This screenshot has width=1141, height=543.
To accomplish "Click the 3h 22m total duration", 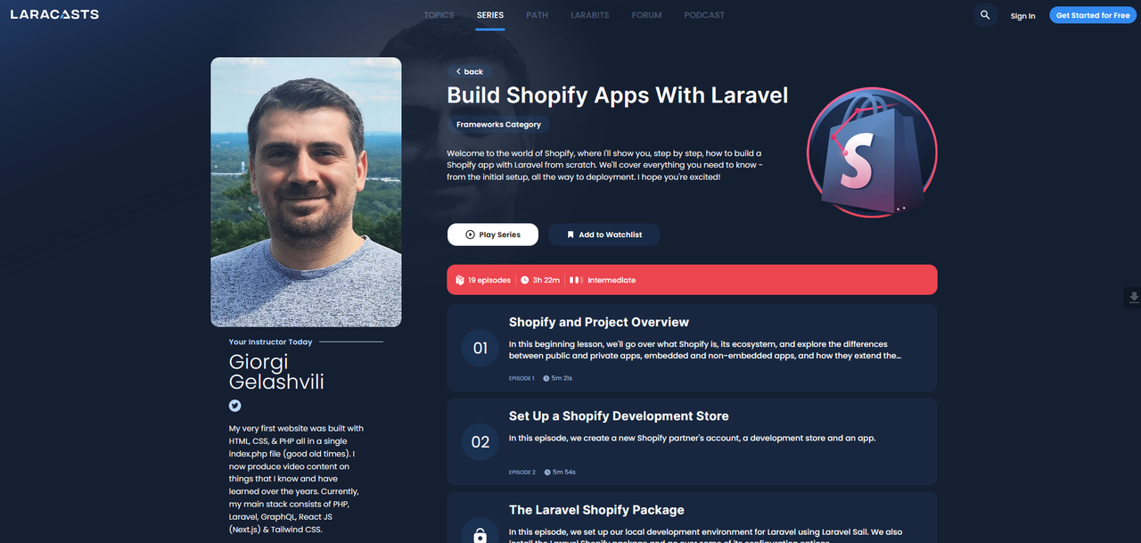I will [x=546, y=280].
